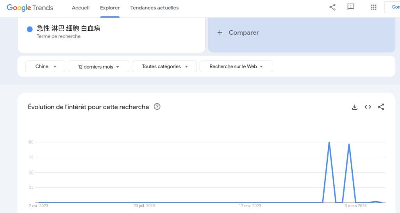Open the feedback icon in header
Image resolution: width=400 pixels, height=213 pixels.
click(351, 7)
